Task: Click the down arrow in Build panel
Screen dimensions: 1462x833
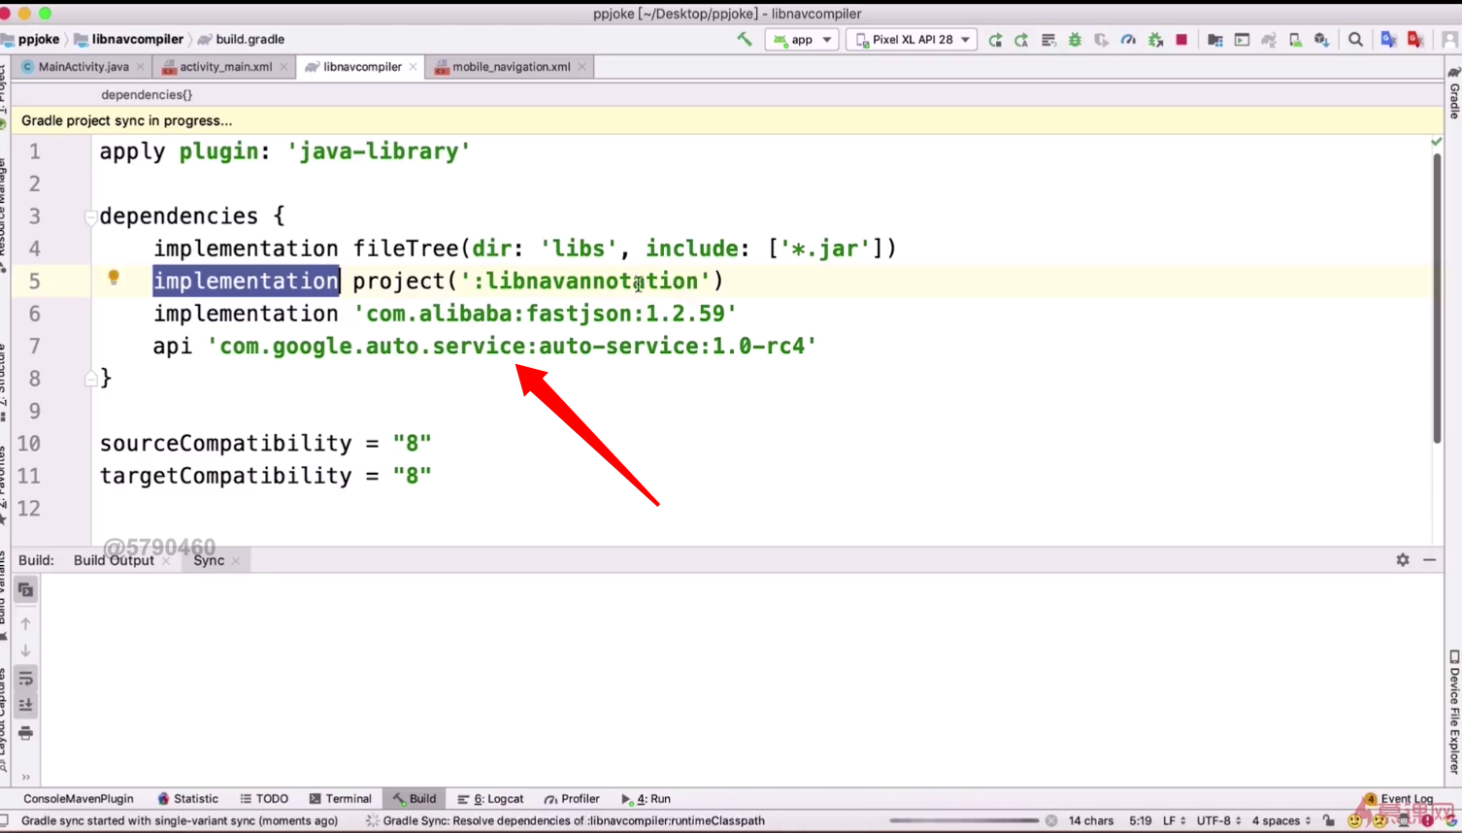Action: 26,650
